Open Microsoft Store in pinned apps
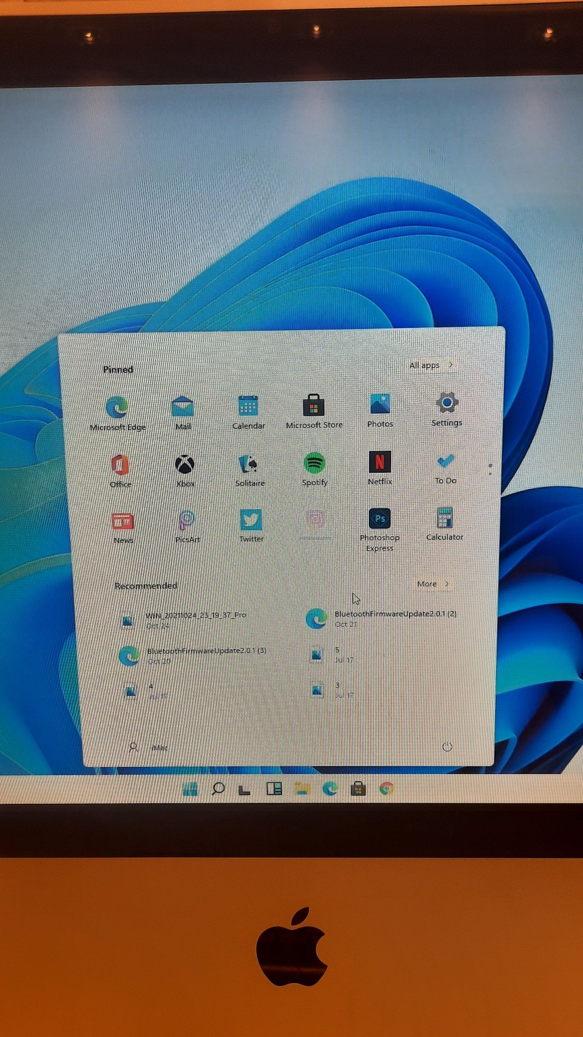The height and width of the screenshot is (1037, 583). point(314,411)
